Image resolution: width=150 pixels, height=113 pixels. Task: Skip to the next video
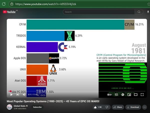(x=18, y=95)
